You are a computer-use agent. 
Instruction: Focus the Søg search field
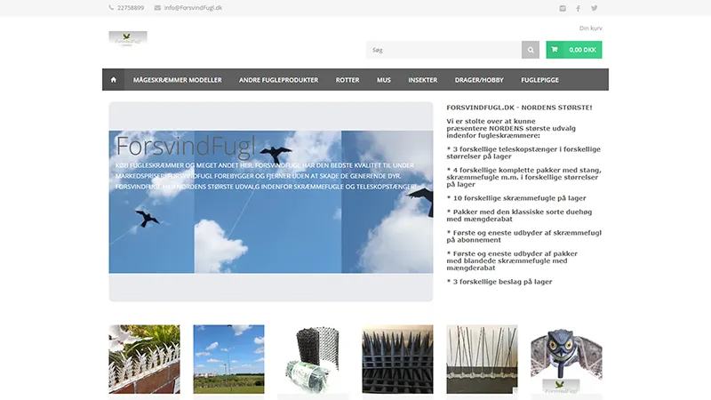coord(443,50)
